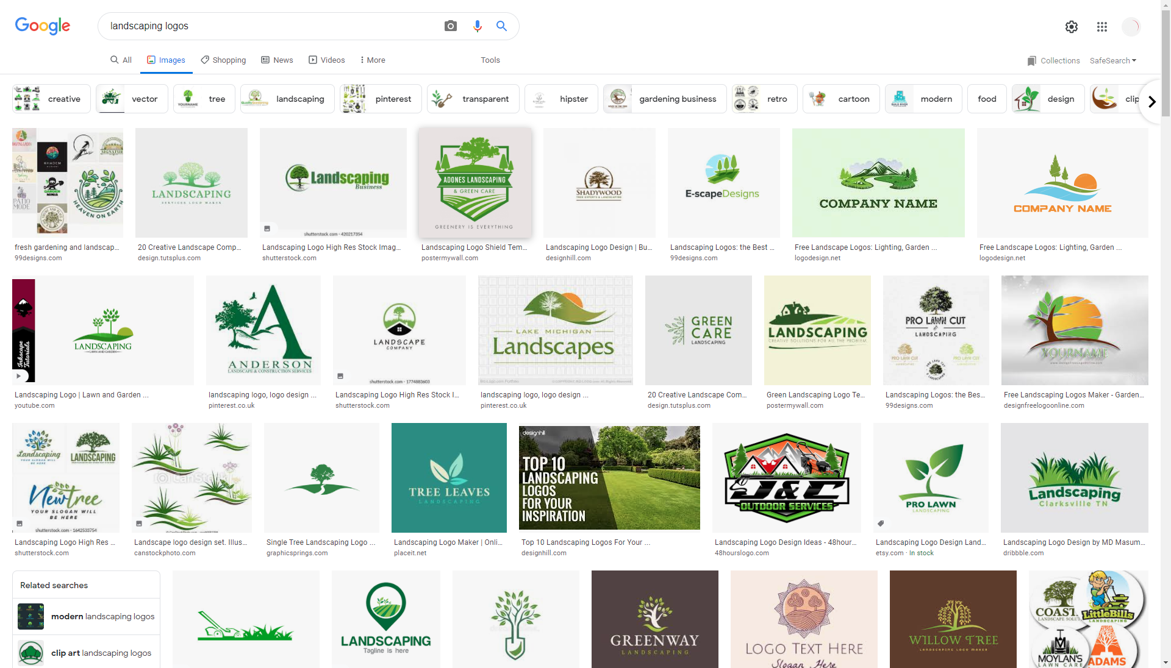Open search by image camera icon
This screenshot has height=668, width=1171.
[x=451, y=26]
